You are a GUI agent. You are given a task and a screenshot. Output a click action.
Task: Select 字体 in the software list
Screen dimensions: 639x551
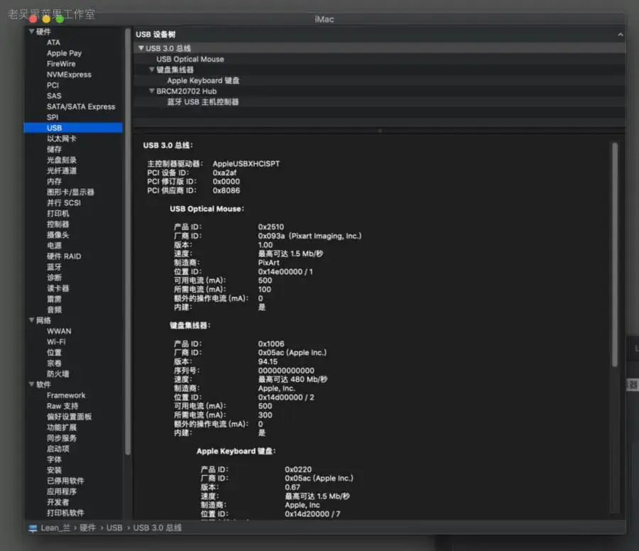point(54,459)
